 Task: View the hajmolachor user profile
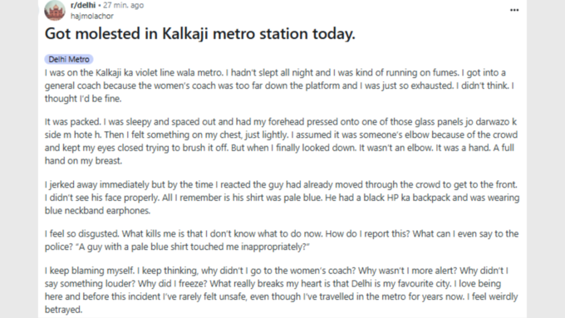click(92, 16)
